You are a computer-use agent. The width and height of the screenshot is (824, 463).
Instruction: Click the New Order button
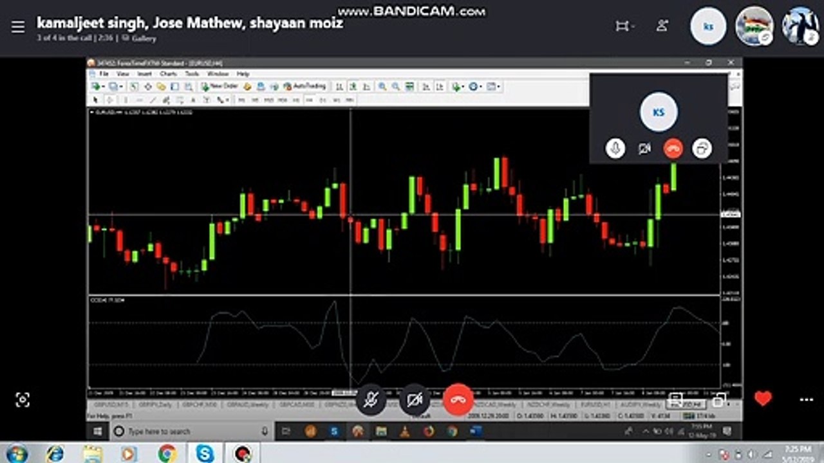(220, 86)
